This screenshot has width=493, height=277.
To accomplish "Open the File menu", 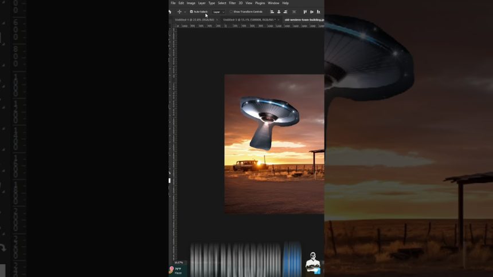I will (x=173, y=3).
